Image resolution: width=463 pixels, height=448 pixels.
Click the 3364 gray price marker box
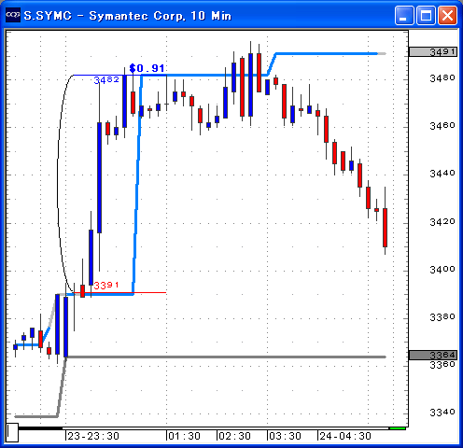pos(433,355)
